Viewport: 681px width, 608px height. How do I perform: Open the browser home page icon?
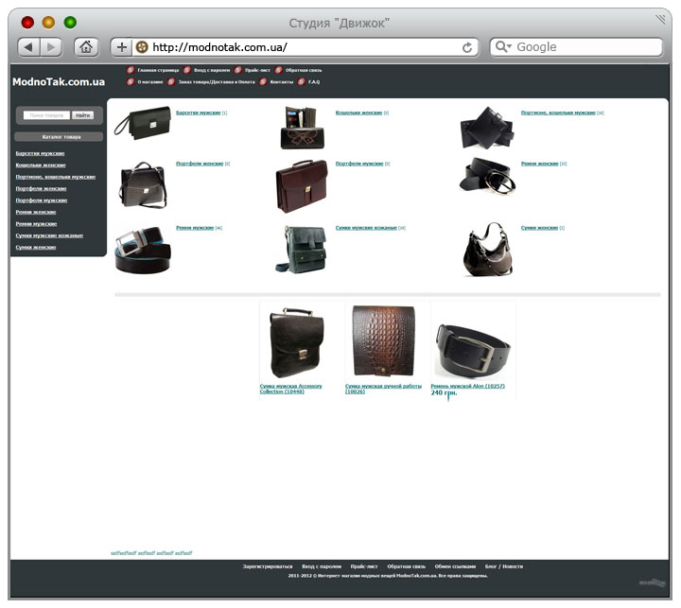click(85, 47)
